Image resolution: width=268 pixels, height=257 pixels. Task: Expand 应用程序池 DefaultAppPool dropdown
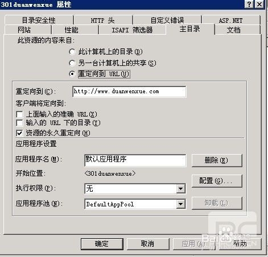(180, 204)
